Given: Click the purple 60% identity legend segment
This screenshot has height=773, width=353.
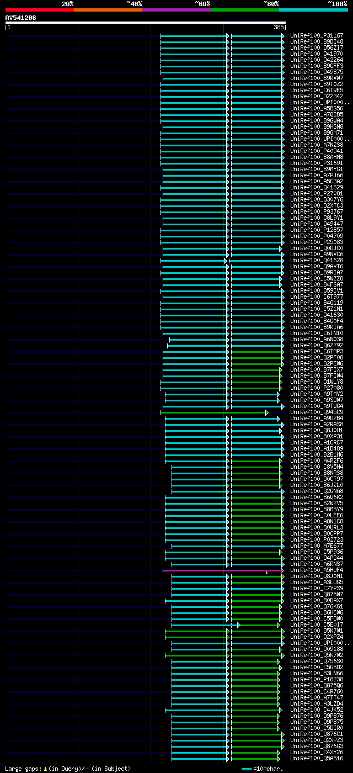Looking at the screenshot, I should pyautogui.click(x=176, y=10).
